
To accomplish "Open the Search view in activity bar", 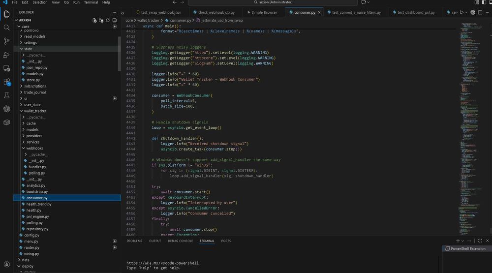I will (x=6, y=28).
